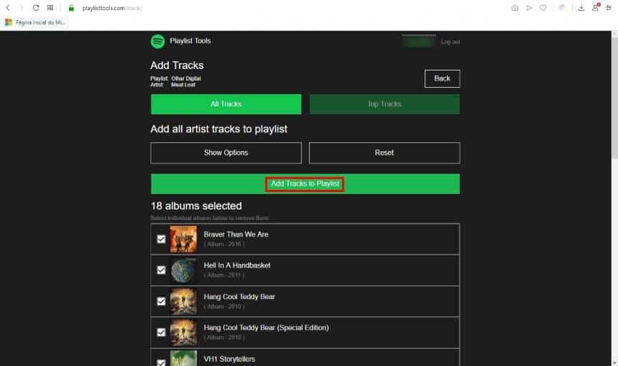The height and width of the screenshot is (366, 618).
Task: Click the send arrow icon in toolbar
Action: (x=529, y=8)
